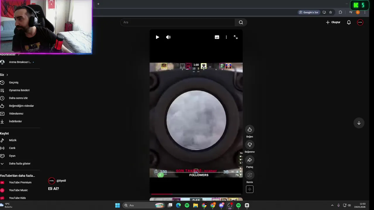The image size is (374, 210).
Task: Open the sound waveform tile
Action: click(250, 189)
